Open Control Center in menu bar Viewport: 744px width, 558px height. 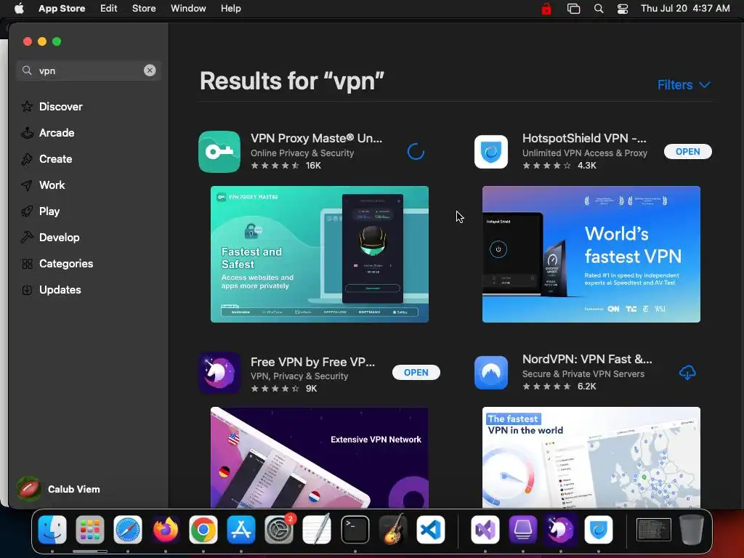click(623, 9)
